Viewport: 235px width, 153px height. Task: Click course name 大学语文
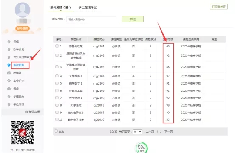pos(76,105)
